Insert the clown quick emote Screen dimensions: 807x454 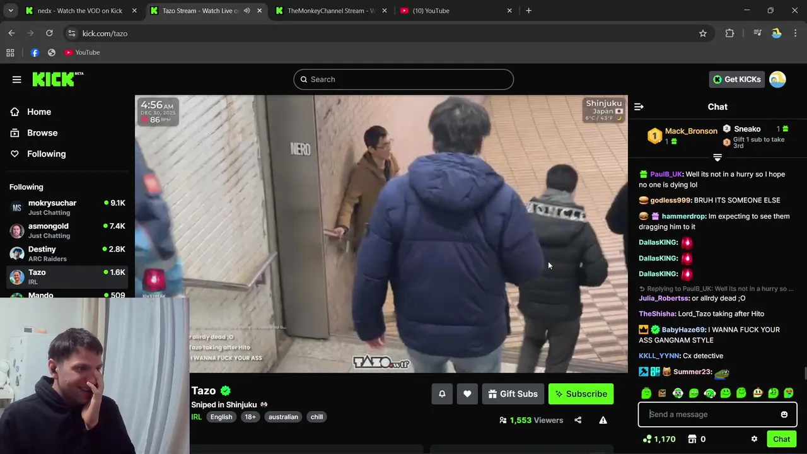point(757,393)
